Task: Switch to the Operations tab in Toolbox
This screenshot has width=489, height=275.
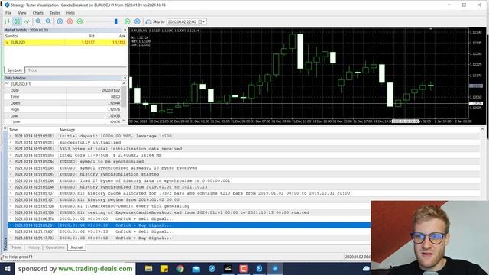Action: click(x=55, y=247)
